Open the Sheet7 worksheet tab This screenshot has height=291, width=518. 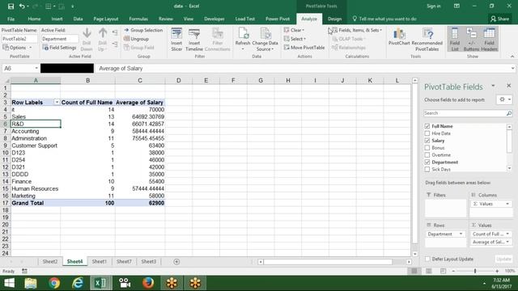(x=124, y=262)
